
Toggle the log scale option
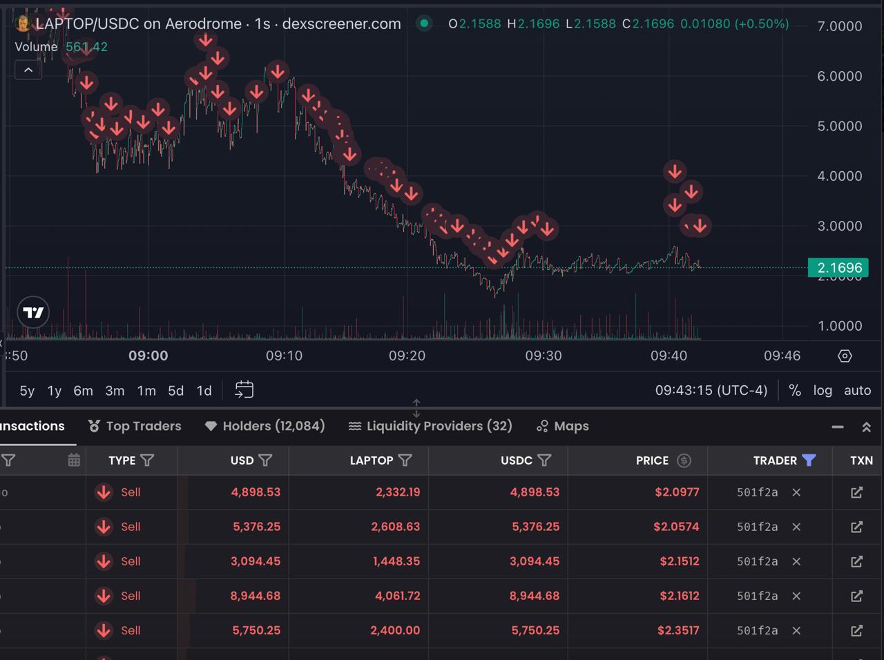823,390
